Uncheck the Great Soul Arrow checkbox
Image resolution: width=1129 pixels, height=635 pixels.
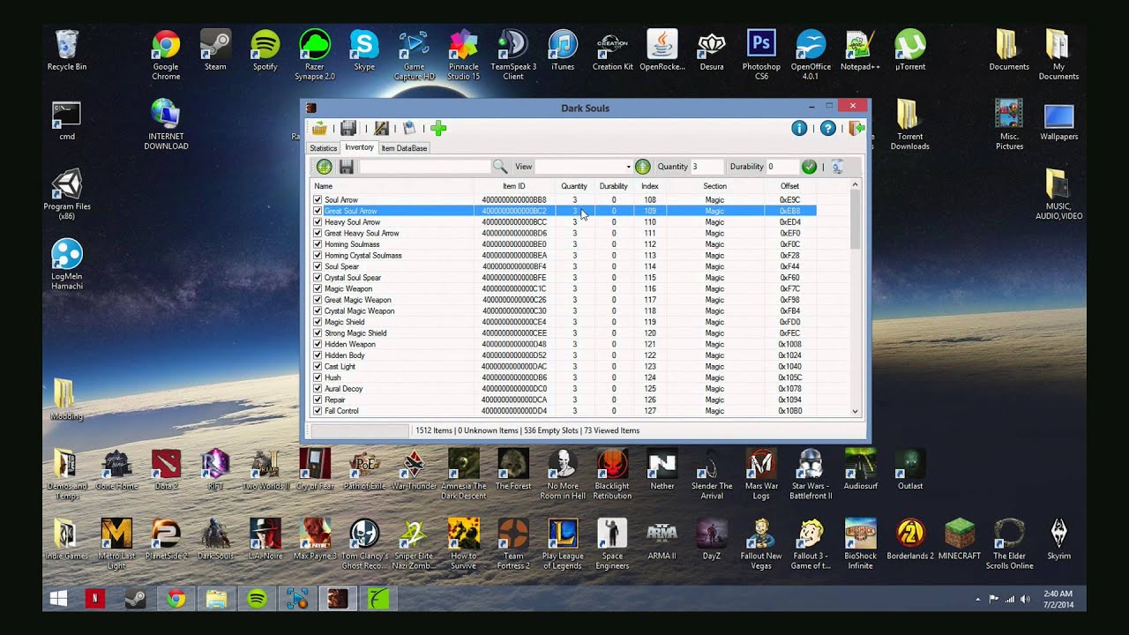point(318,211)
